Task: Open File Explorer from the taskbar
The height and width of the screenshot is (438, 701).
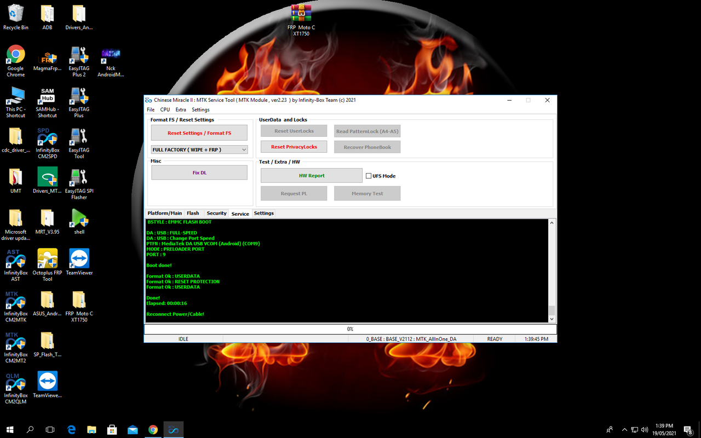Action: (x=91, y=430)
